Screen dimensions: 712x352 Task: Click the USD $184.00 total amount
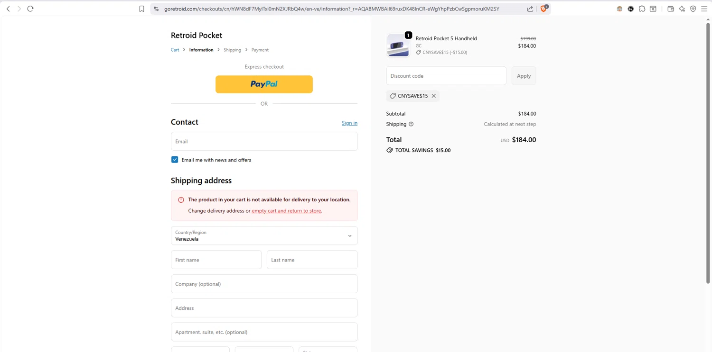(518, 140)
